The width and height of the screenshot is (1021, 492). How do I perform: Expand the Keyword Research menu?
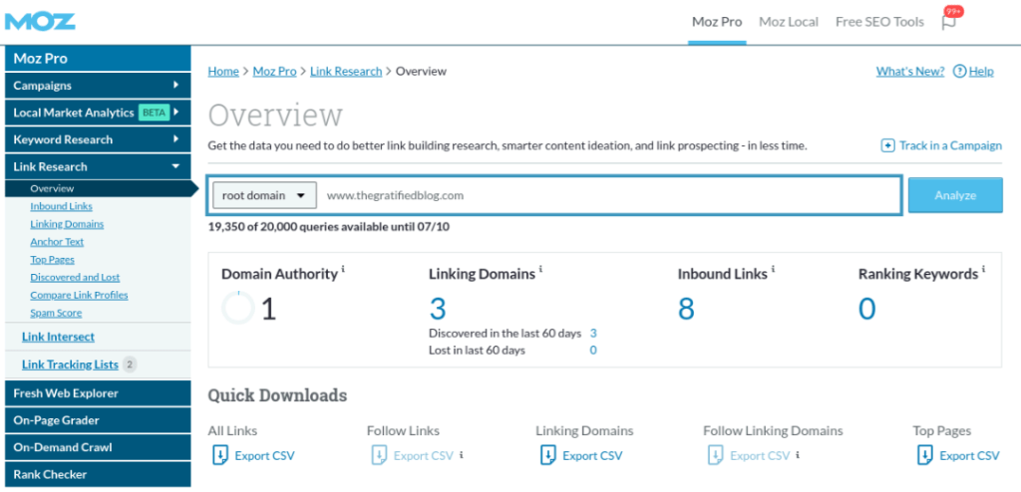point(98,139)
